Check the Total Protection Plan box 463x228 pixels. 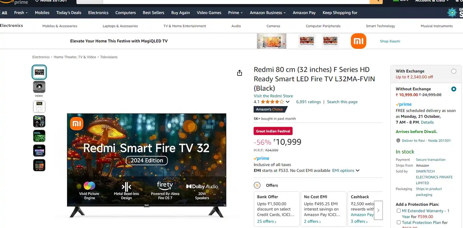tap(398, 222)
